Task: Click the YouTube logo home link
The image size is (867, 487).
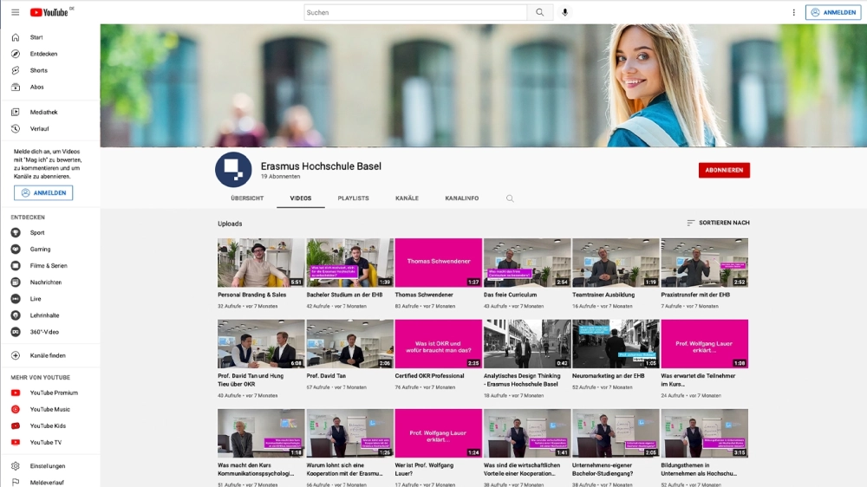Action: [x=52, y=12]
